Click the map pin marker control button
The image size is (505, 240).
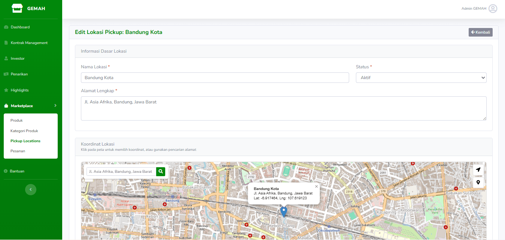click(x=478, y=183)
